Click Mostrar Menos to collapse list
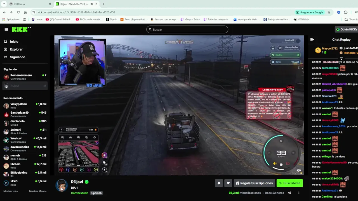The image size is (358, 201). pos(38,191)
